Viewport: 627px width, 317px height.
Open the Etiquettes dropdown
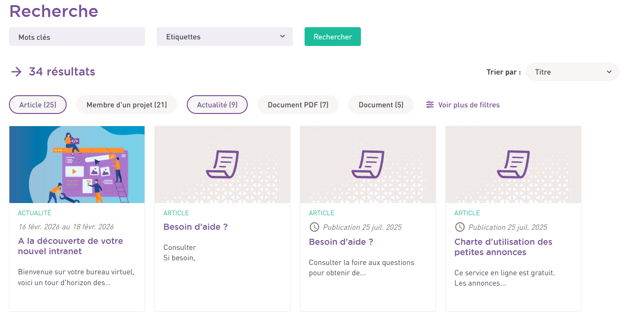pos(225,37)
